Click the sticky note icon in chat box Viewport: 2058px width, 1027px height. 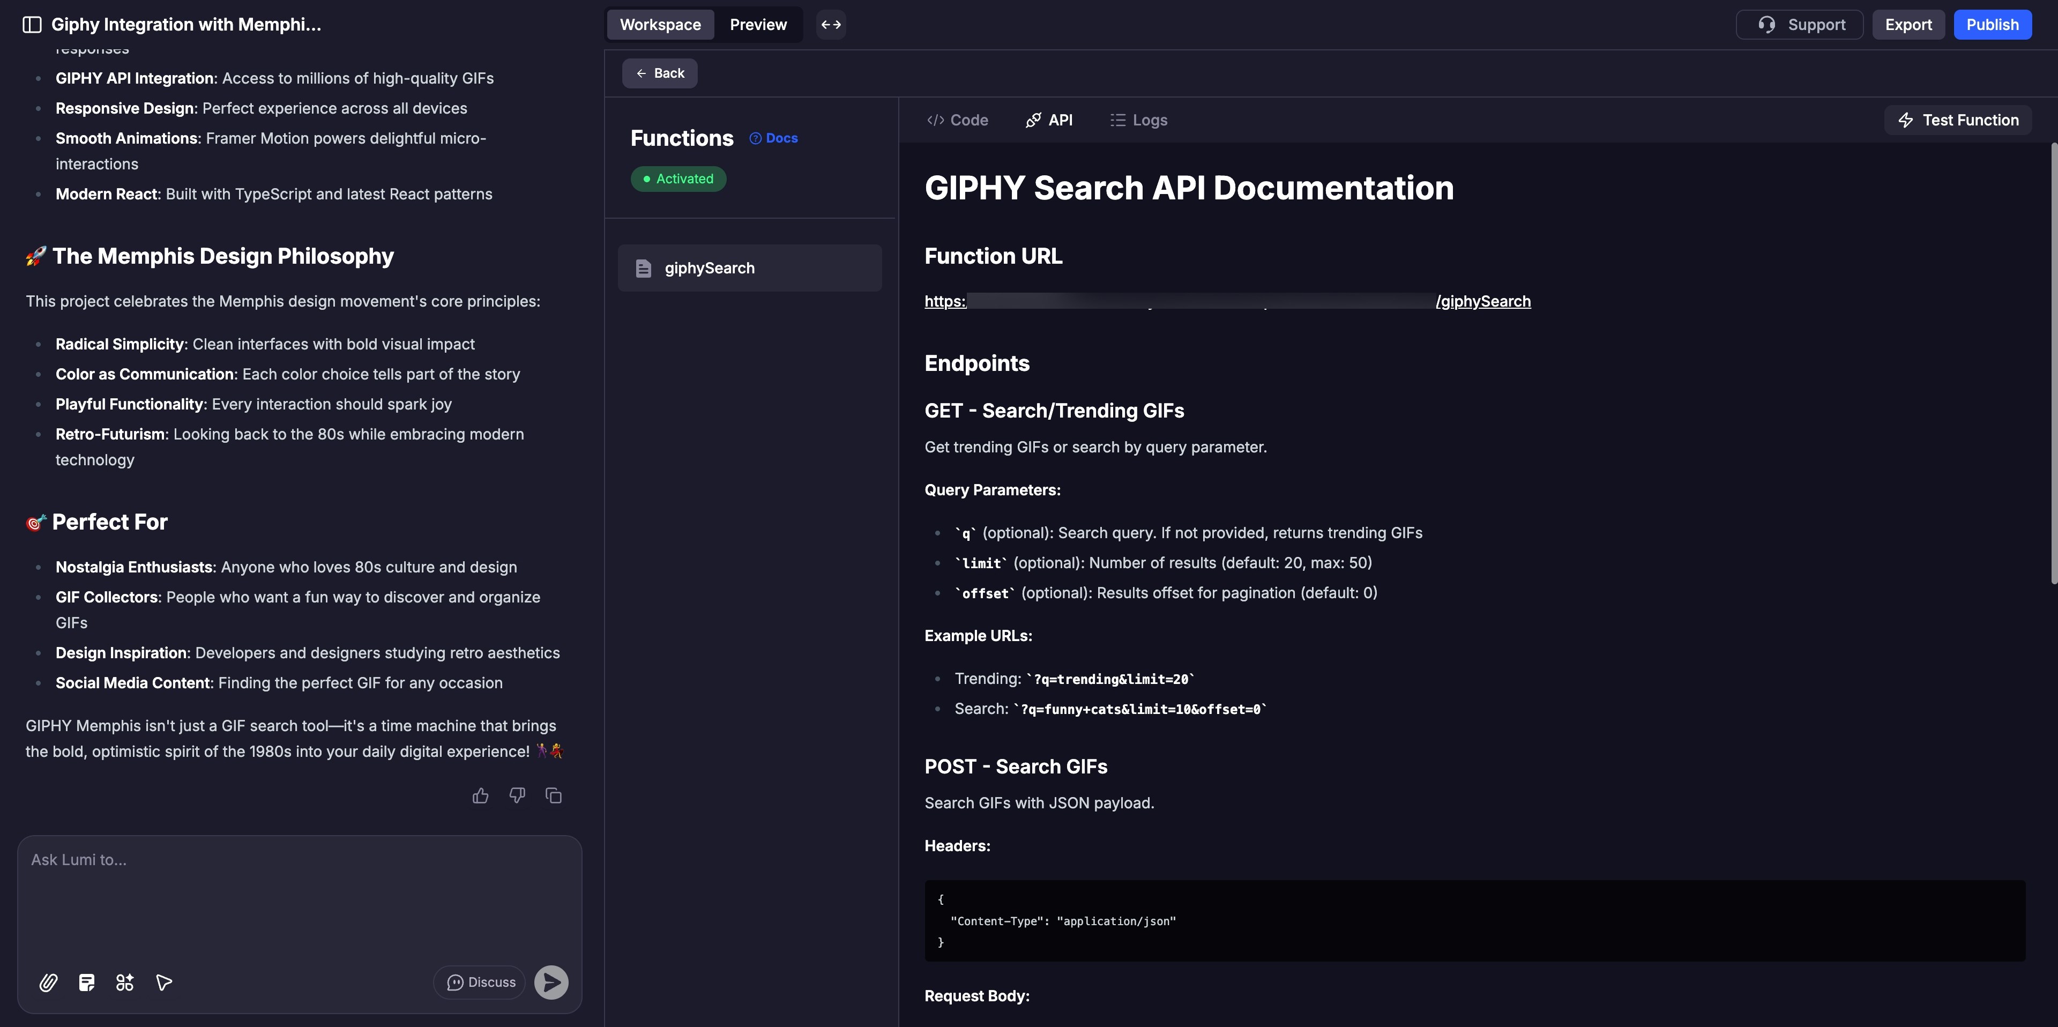click(x=86, y=983)
